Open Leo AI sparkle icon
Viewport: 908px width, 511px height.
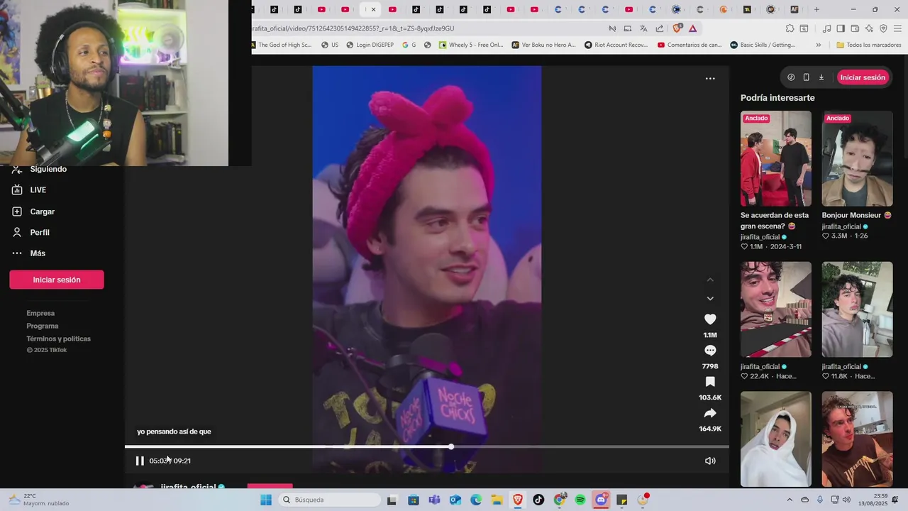point(869,28)
